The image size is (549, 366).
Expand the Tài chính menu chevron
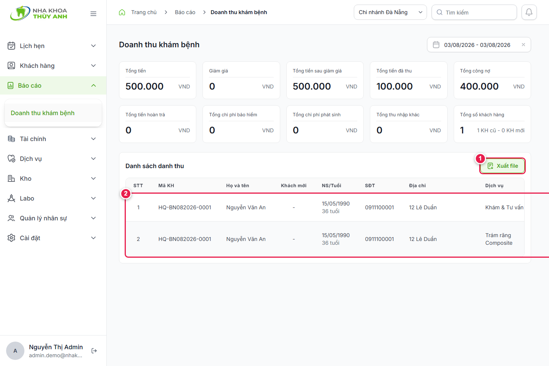(x=93, y=139)
